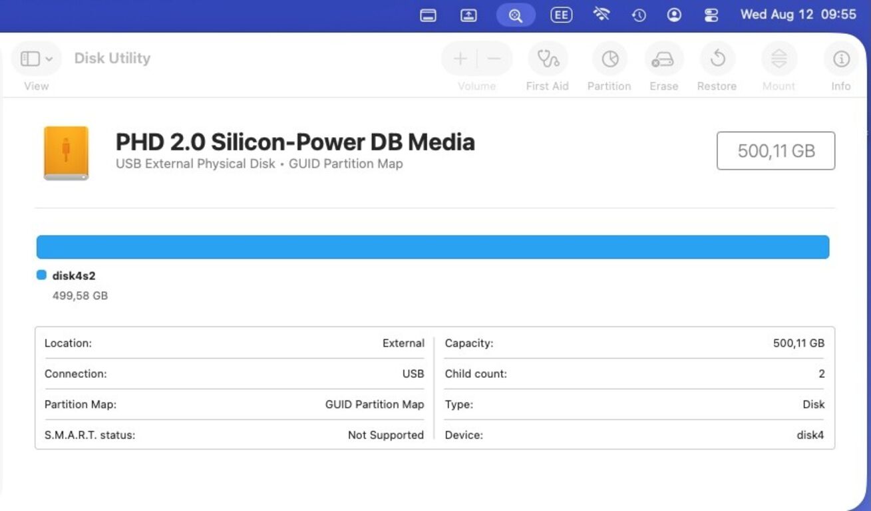Viewport: 871px width, 511px height.
Task: Click the subtitle USB External Physical Disk
Action: point(196,164)
